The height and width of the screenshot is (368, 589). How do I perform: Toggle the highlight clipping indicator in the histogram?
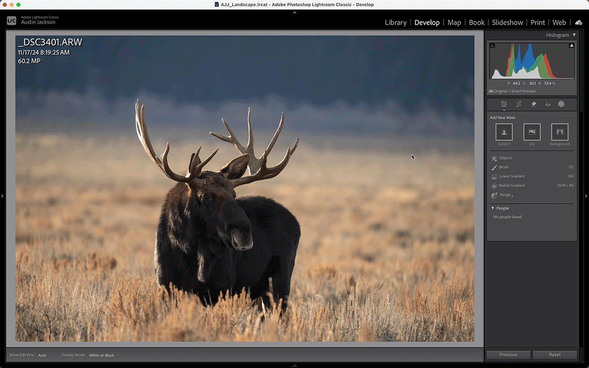point(571,46)
